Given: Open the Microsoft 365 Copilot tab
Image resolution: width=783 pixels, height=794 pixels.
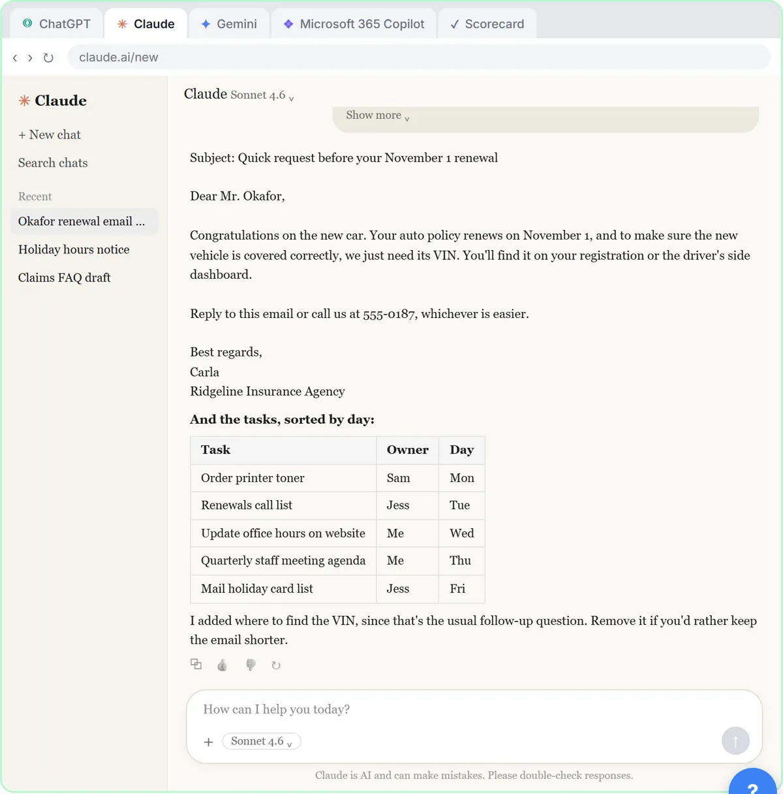Looking at the screenshot, I should pos(354,24).
